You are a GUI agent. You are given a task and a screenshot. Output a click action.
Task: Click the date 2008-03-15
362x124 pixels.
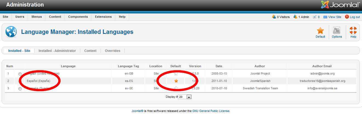coord(219,74)
